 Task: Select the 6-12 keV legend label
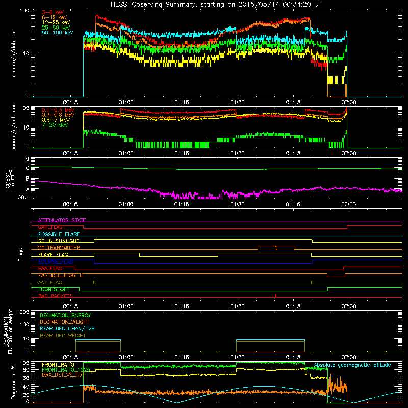[x=54, y=17]
